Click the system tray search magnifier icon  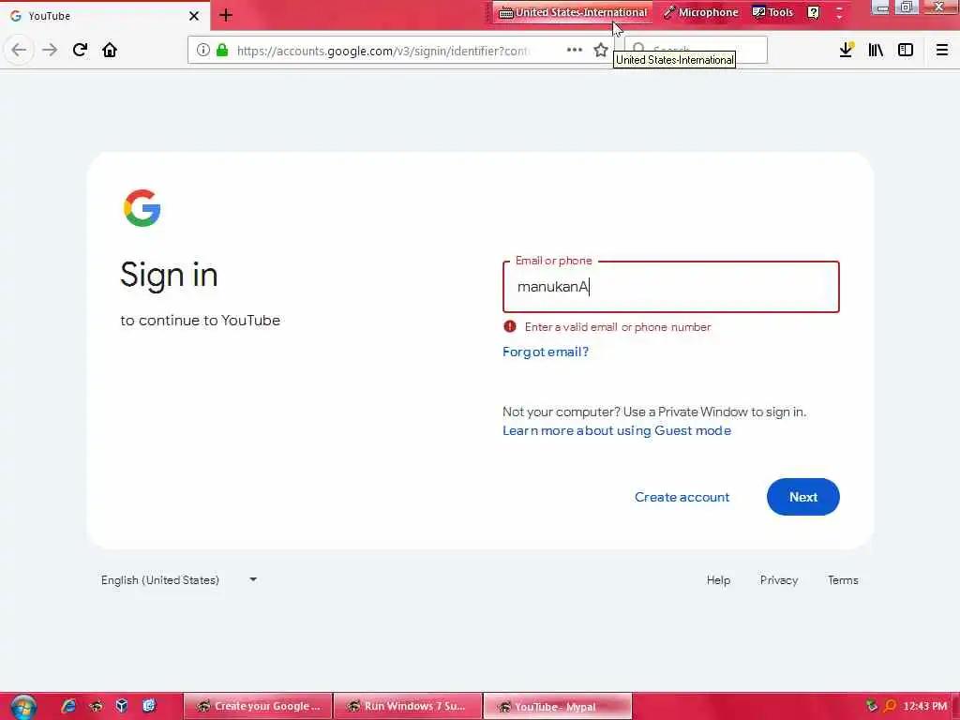(x=890, y=706)
